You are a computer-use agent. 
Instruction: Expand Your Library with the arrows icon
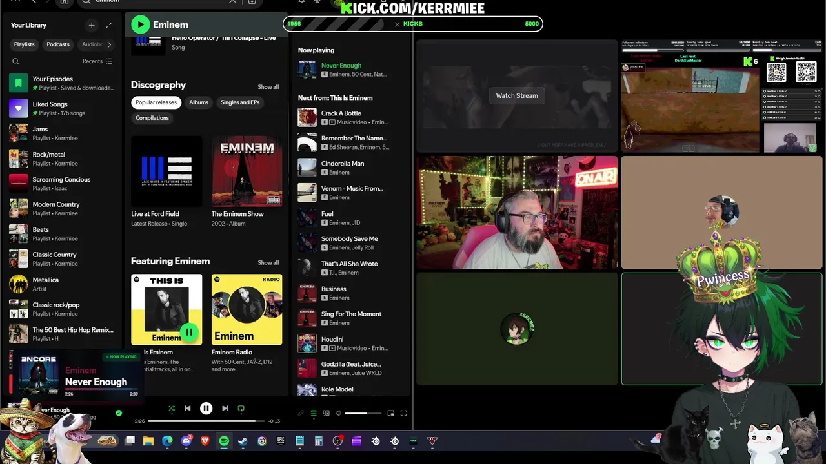coord(108,25)
